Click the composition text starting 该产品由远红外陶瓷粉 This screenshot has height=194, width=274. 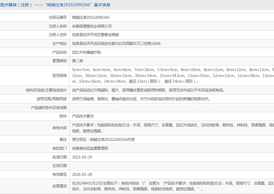tap(148, 90)
